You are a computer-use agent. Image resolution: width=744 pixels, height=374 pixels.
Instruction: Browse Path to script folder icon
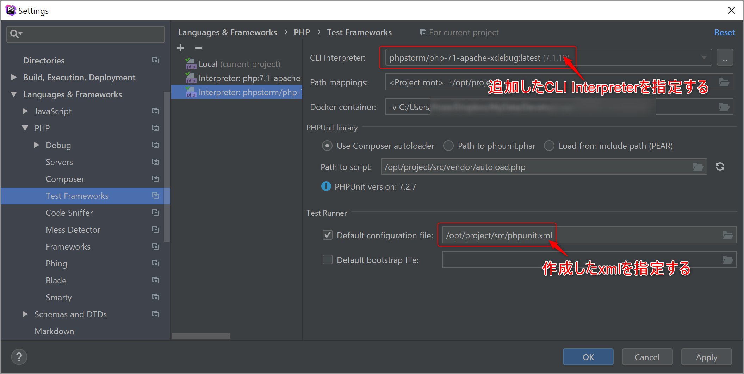pos(698,167)
